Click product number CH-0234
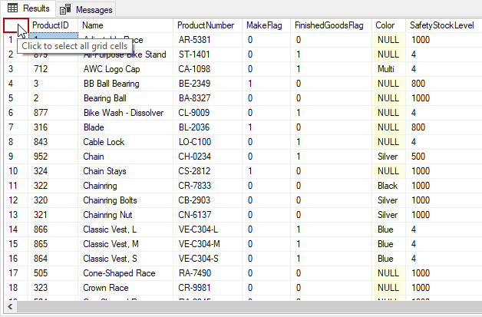 point(208,157)
